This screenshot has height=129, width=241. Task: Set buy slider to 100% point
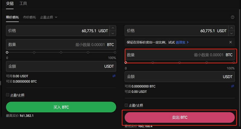pyautogui.click(x=115, y=52)
